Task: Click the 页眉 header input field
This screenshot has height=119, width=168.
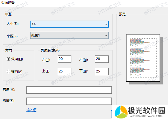Action: tap(69, 90)
